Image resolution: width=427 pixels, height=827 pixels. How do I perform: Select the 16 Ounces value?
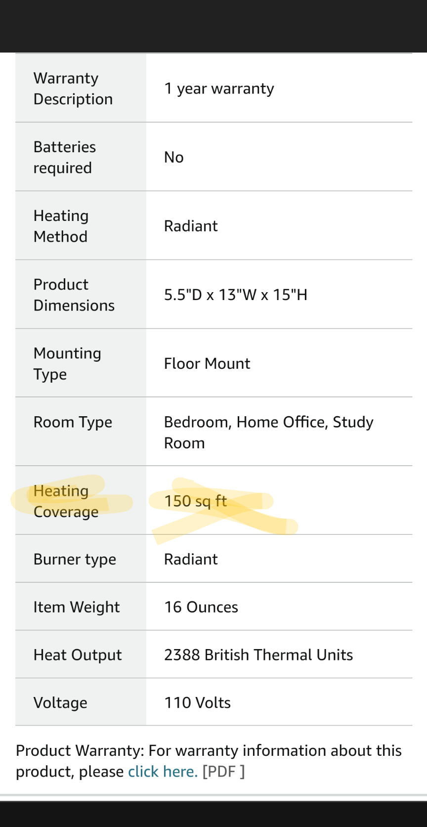click(x=201, y=607)
